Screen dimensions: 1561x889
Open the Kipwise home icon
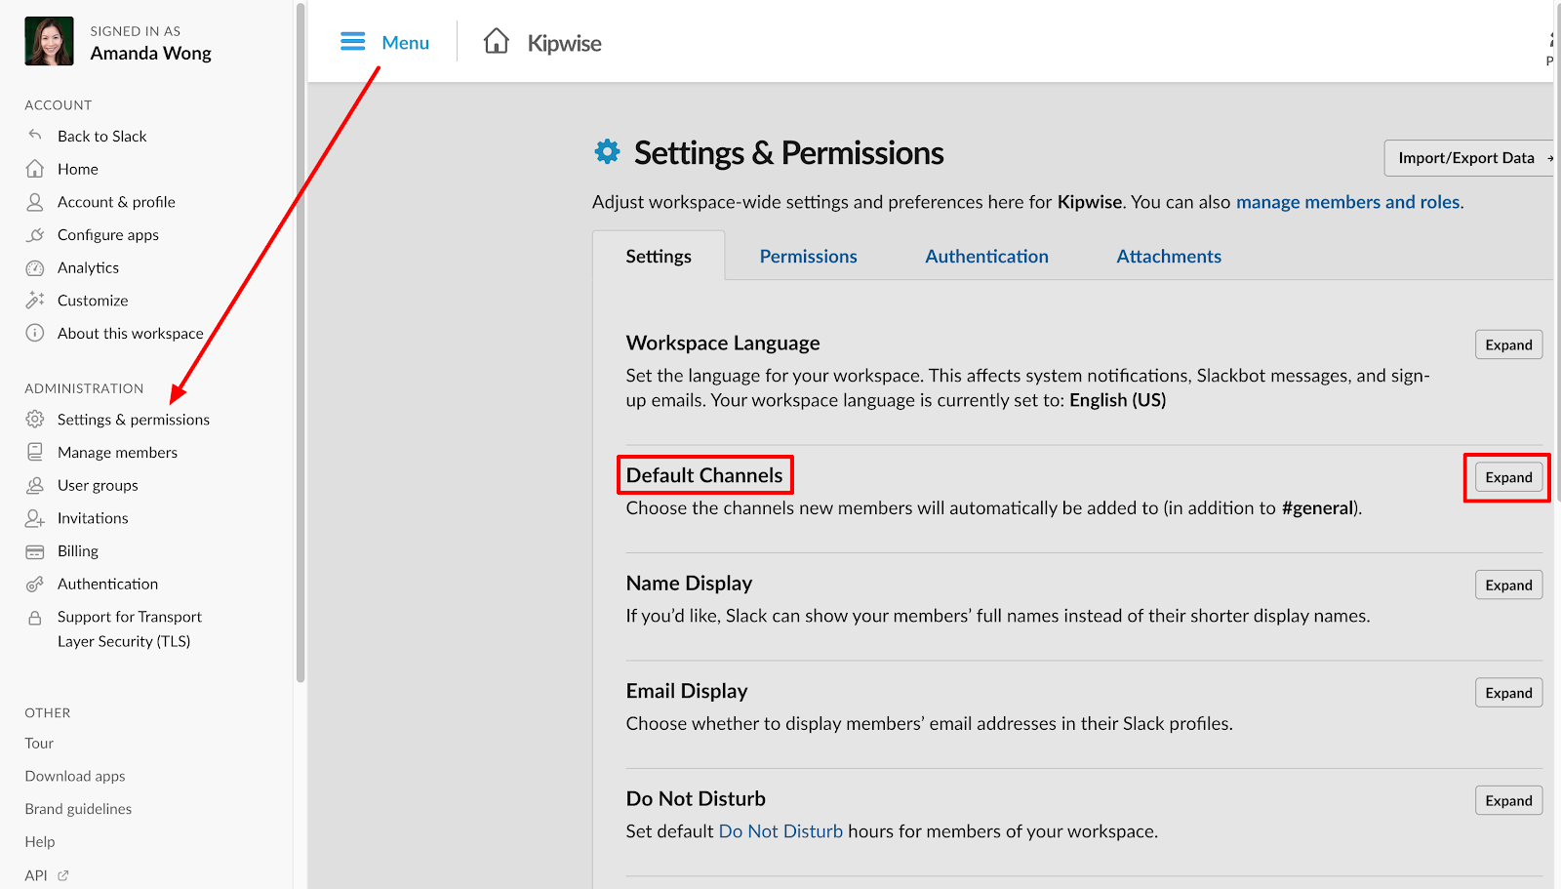coord(496,41)
